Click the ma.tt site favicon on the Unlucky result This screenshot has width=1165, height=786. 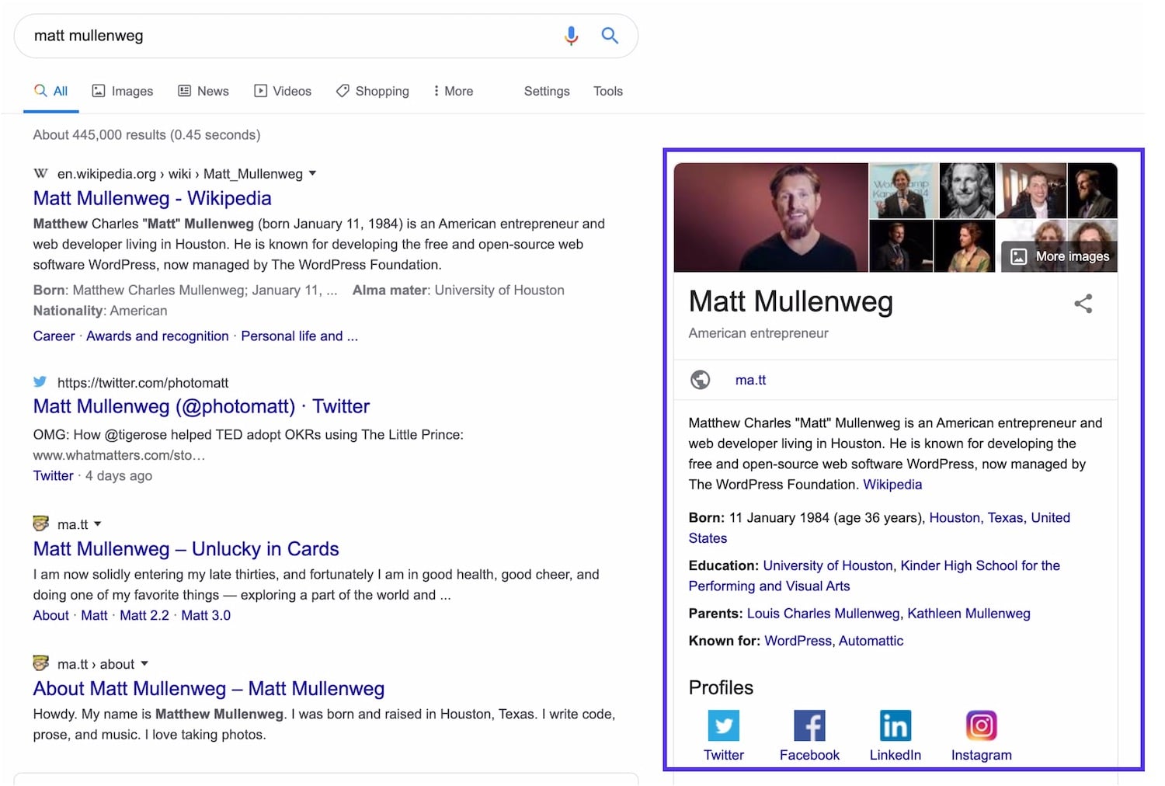pyautogui.click(x=40, y=523)
